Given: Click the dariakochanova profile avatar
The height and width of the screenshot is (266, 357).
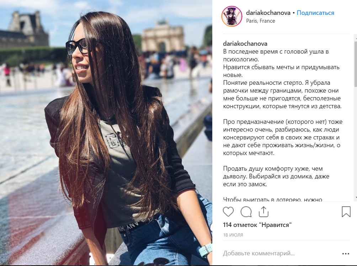Looking at the screenshot, I should pos(232,16).
